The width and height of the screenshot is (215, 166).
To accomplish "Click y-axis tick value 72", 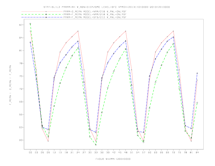I will click(x=21, y=89).
